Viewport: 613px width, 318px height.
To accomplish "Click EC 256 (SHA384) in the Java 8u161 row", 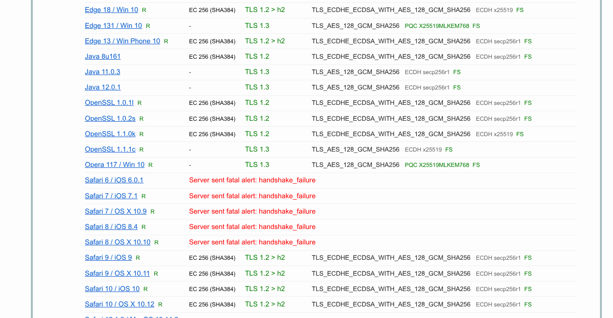I will click(212, 57).
